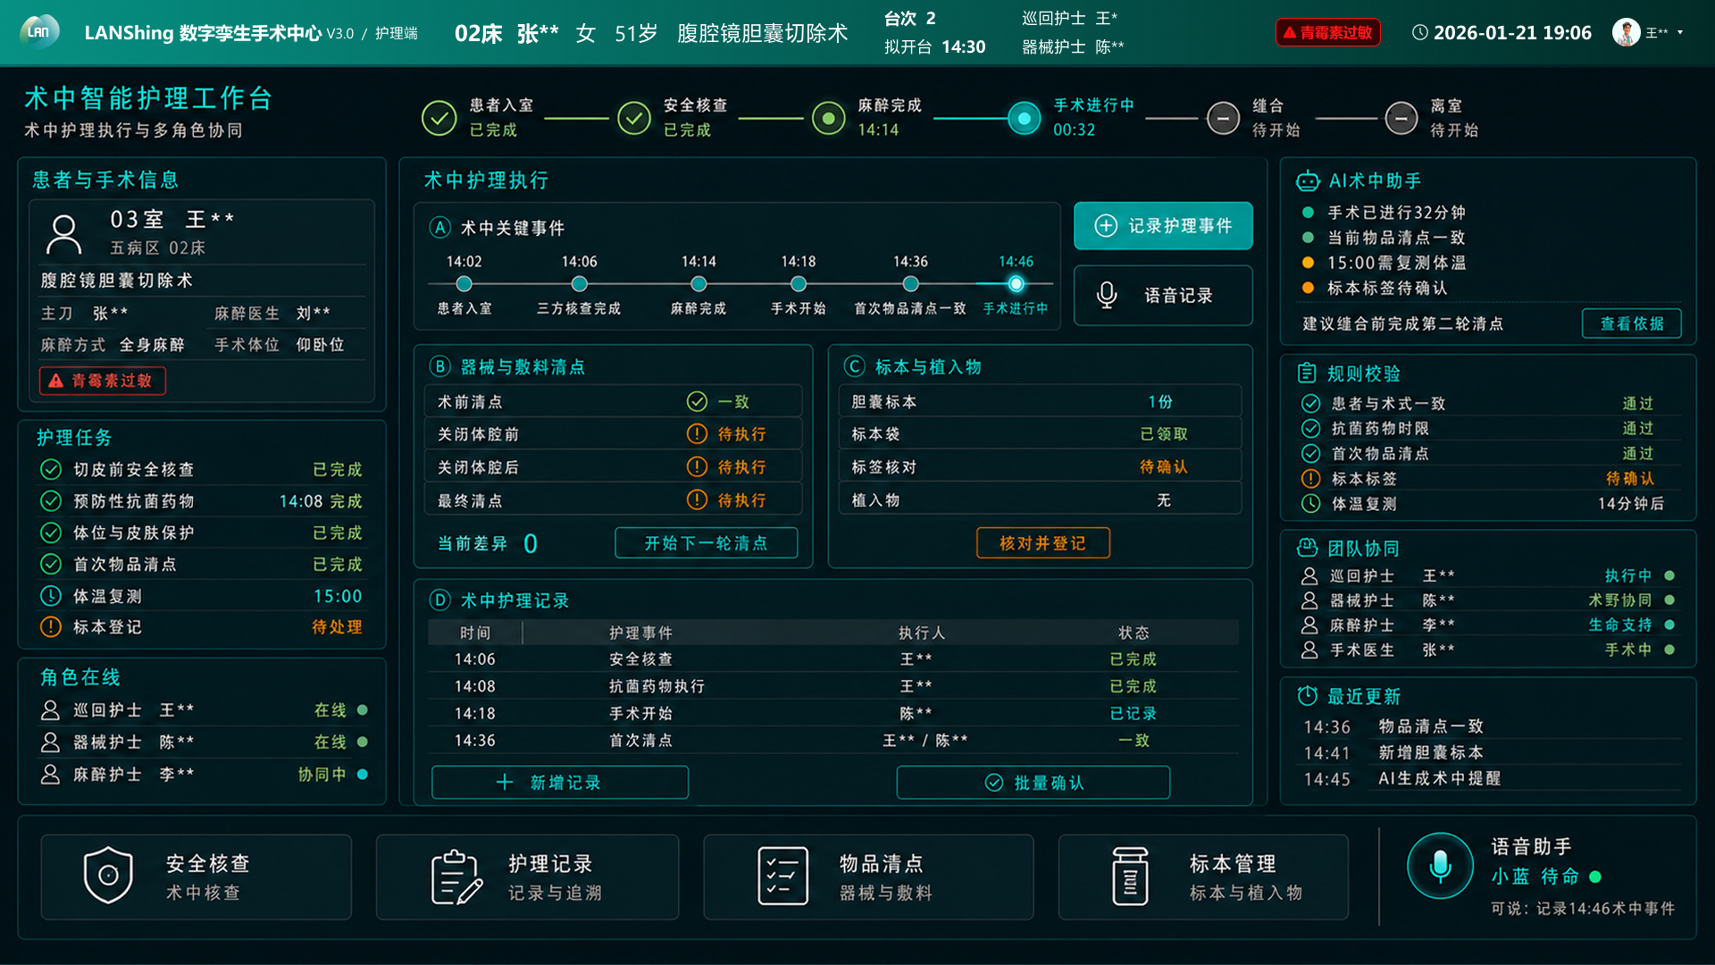This screenshot has width=1715, height=965.
Task: Click the patient profile icon in info panel
Action: click(63, 234)
